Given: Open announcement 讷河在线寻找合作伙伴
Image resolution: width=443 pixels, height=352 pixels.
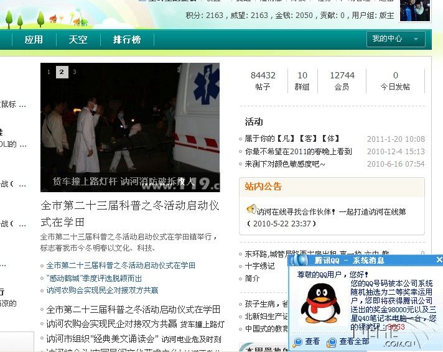Looking at the screenshot, I should [331, 211].
